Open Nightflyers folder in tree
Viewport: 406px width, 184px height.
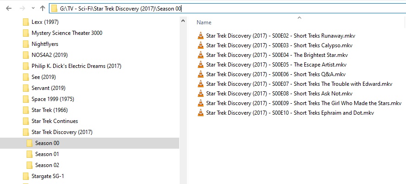pos(45,44)
